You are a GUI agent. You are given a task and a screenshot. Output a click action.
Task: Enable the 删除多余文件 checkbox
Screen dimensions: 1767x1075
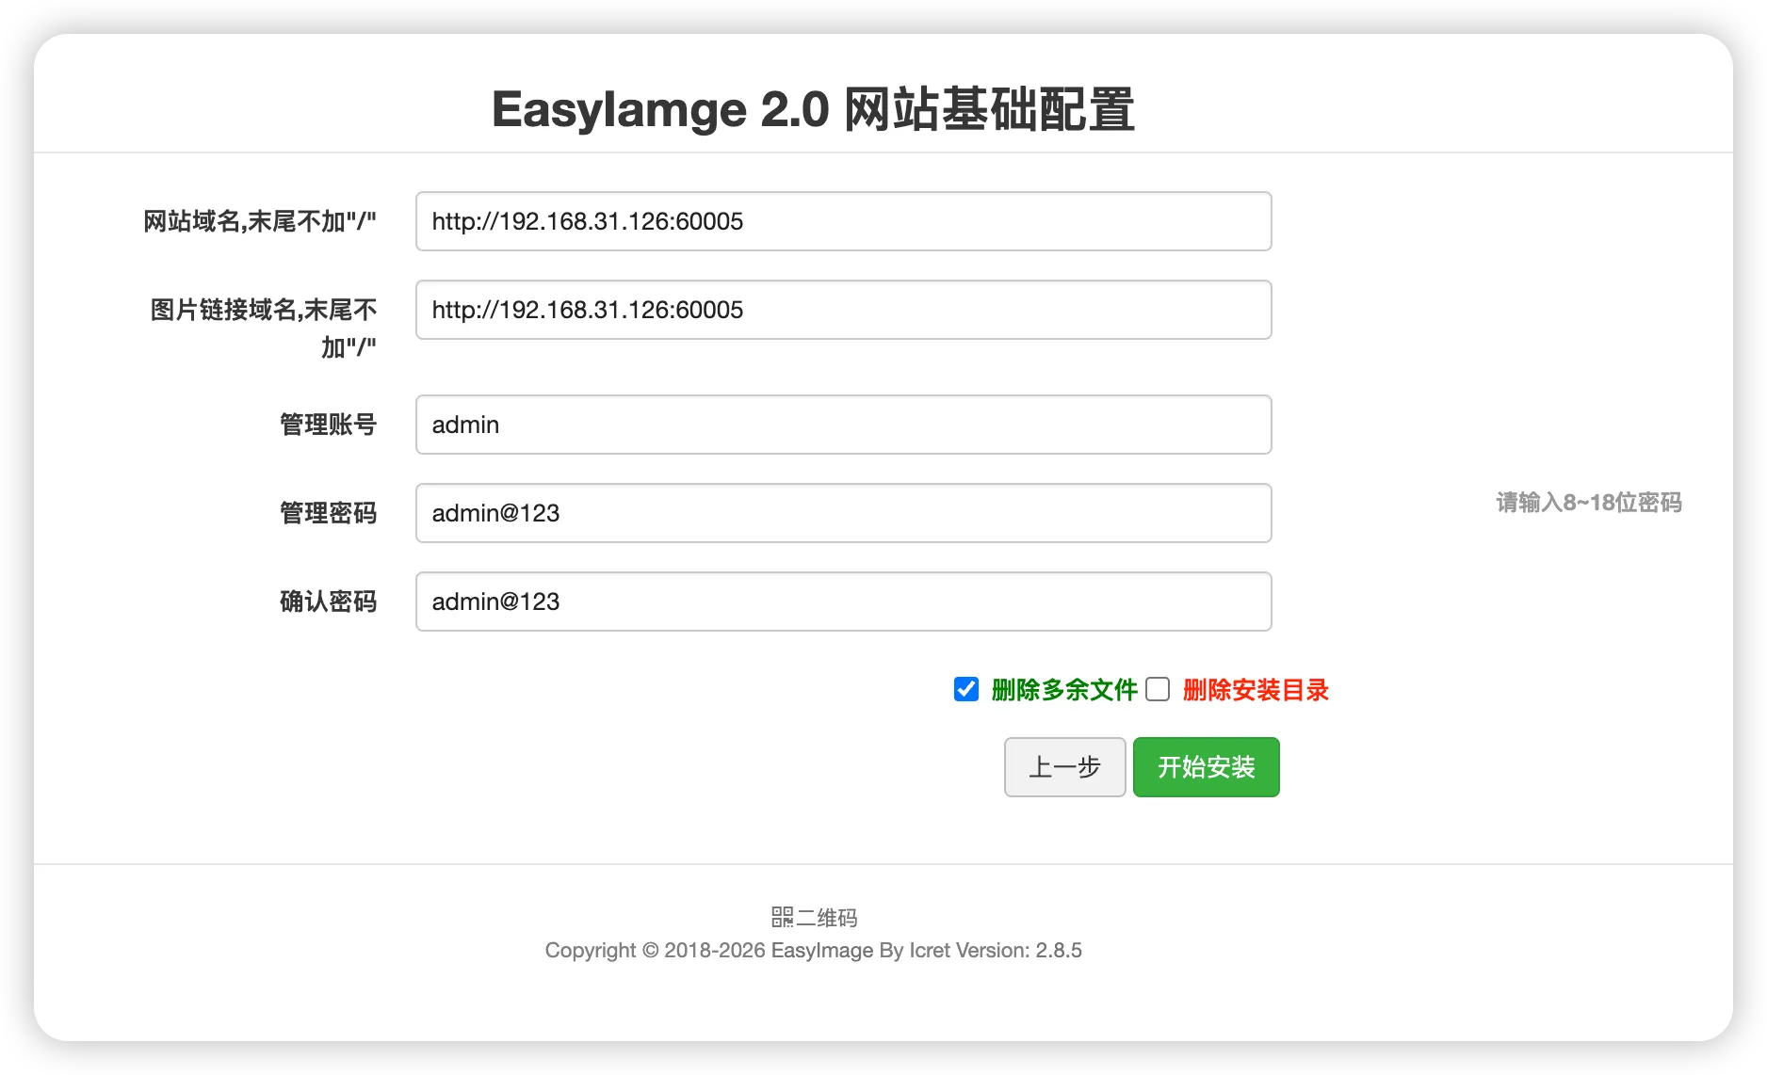(x=966, y=689)
